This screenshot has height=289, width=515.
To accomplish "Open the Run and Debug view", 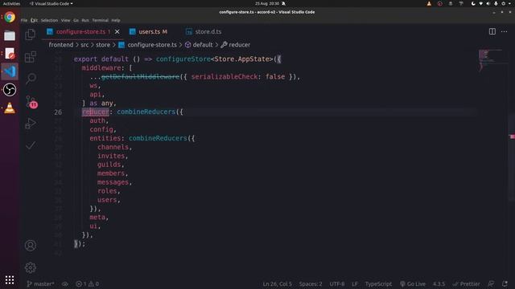I will [x=31, y=124].
